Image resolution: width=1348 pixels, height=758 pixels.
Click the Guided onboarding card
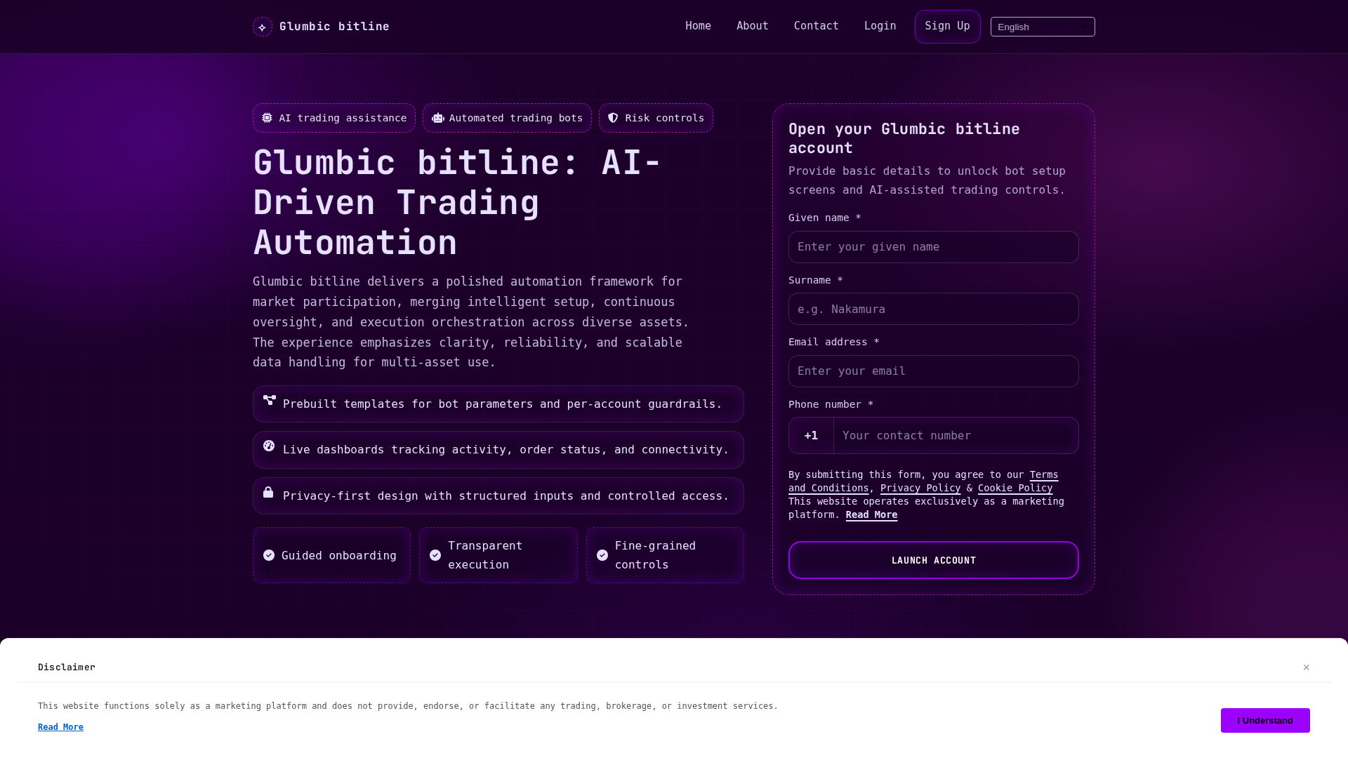(x=331, y=555)
